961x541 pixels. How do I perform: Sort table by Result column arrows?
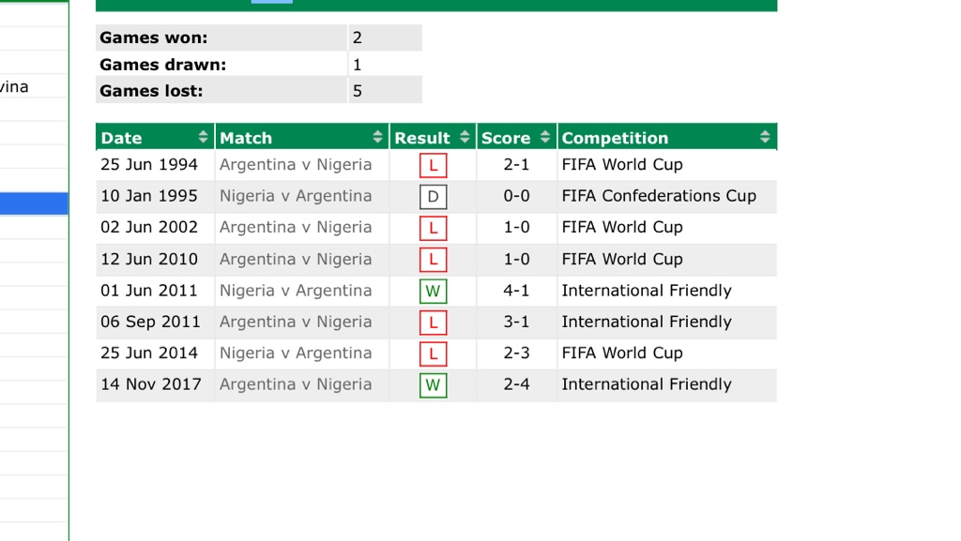465,138
